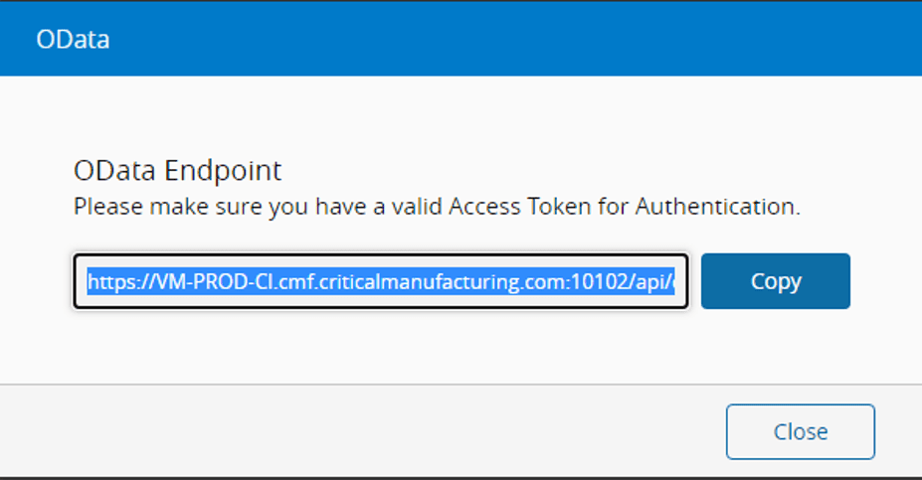922x480 pixels.
Task: Close the OData dialog with Close button
Action: tap(800, 431)
